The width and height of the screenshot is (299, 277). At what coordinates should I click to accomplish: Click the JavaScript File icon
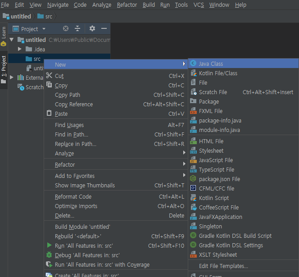point(193,160)
